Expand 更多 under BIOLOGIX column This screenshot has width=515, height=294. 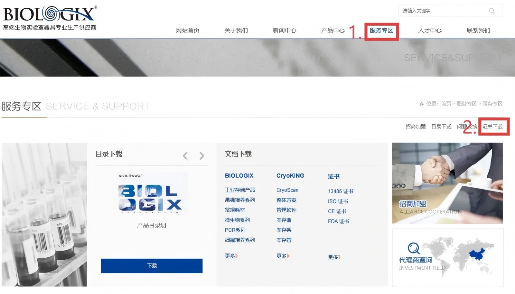click(x=231, y=256)
